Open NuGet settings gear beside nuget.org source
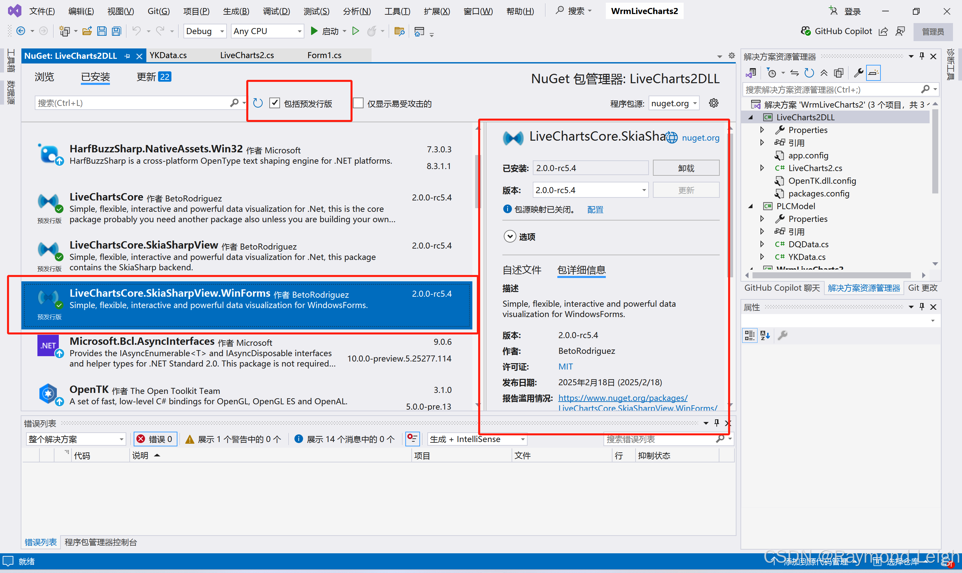The image size is (962, 573). click(713, 103)
